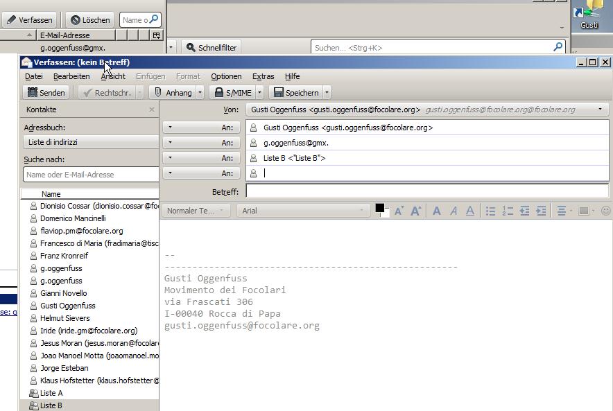Open the text alignment dropdown

tap(564, 211)
